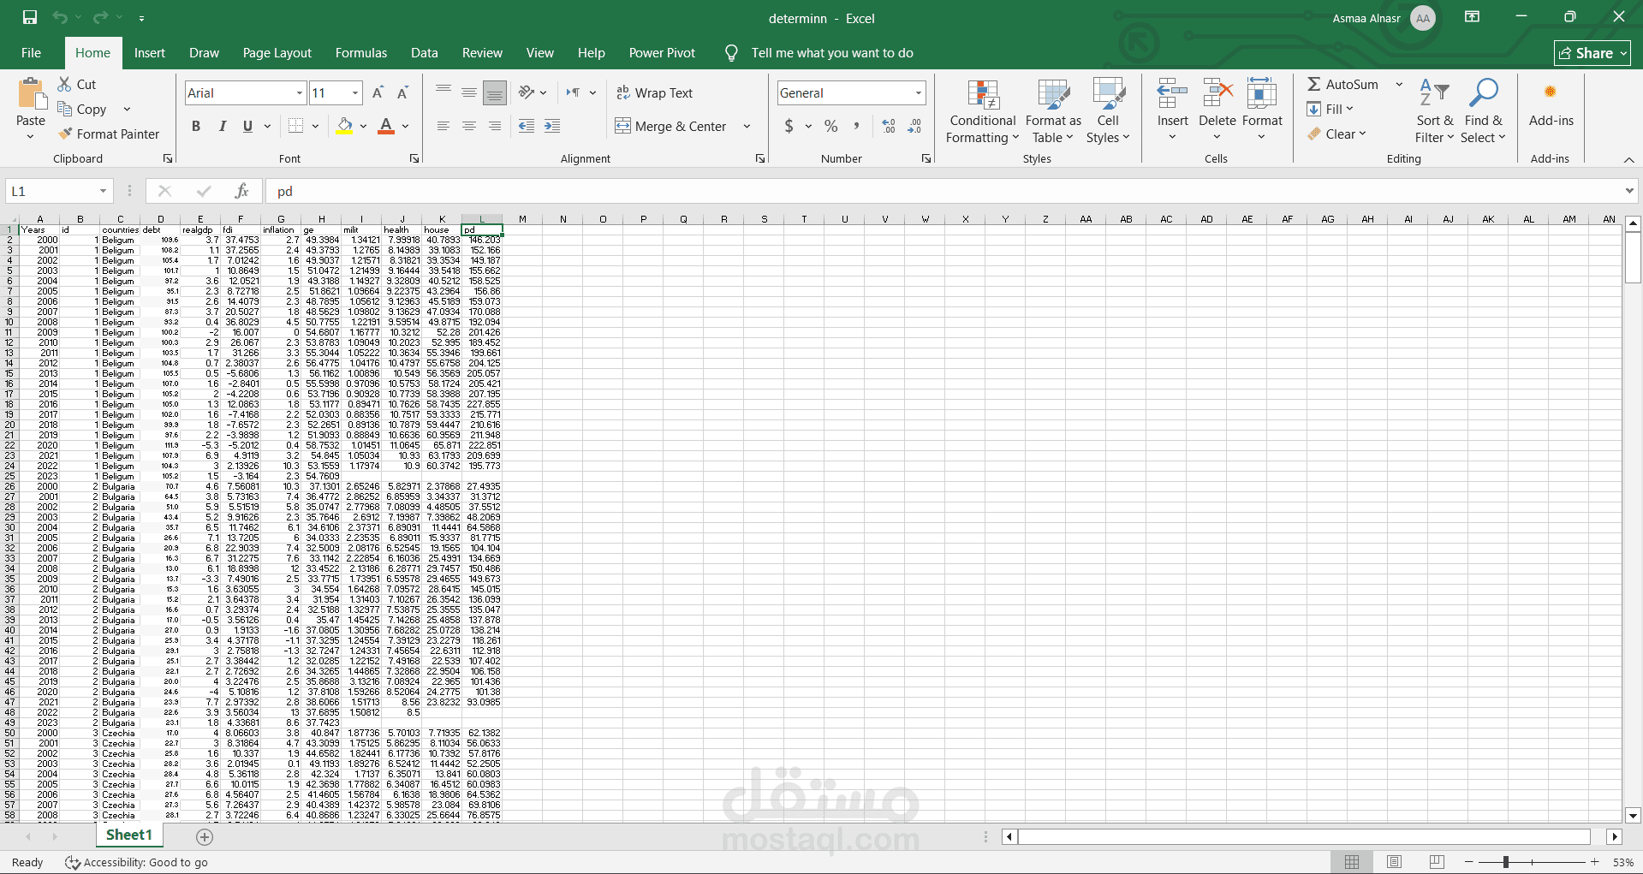1643x874 pixels.
Task: Click Sort & Filter
Action: [x=1434, y=112]
